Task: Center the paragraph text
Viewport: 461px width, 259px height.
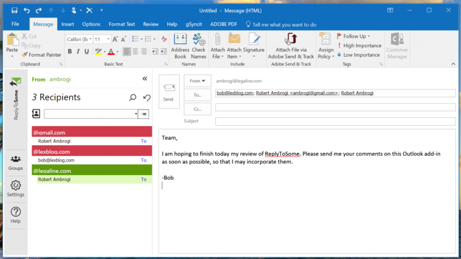Action: pyautogui.click(x=135, y=52)
